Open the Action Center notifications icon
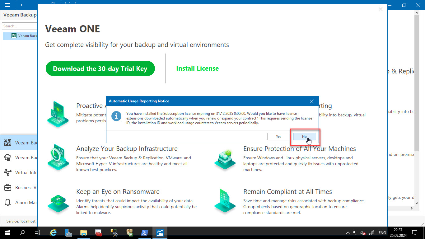This screenshot has height=239, width=425. pyautogui.click(x=414, y=232)
